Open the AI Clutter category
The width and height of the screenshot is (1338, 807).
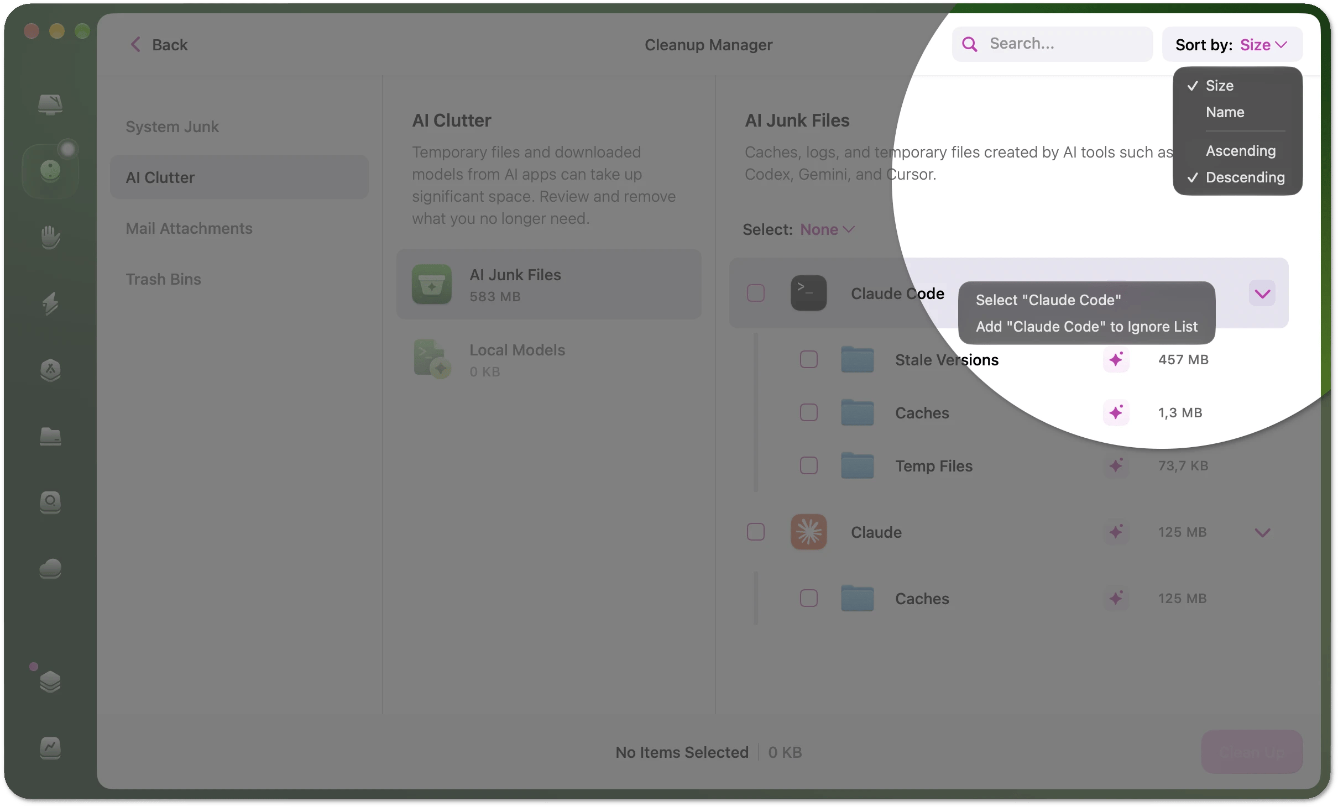[239, 177]
